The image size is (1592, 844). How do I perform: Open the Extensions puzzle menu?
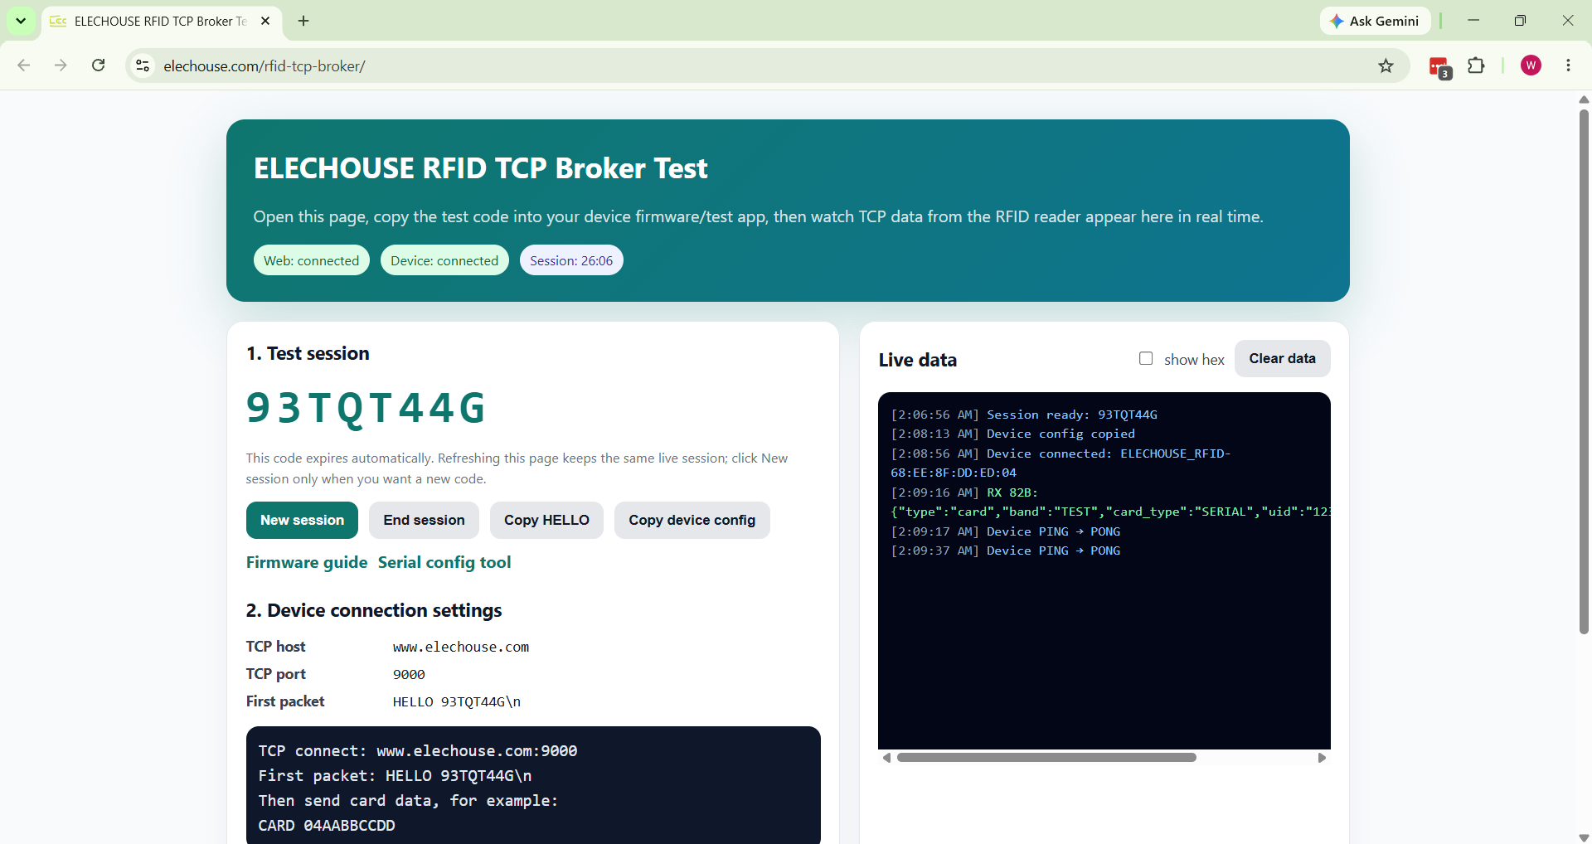pos(1476,65)
